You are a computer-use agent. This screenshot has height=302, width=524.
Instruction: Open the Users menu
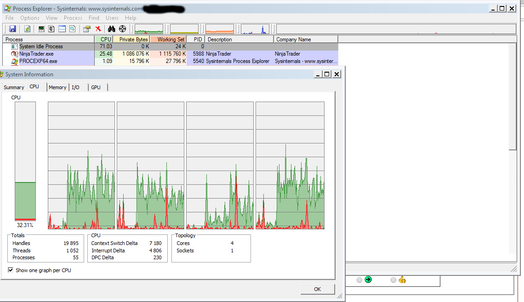tap(112, 18)
